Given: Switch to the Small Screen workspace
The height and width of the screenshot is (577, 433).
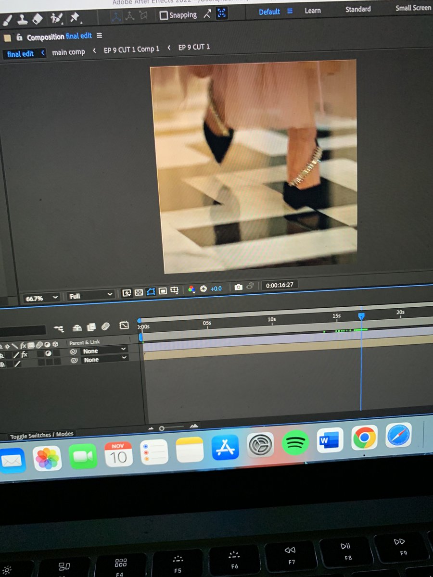Looking at the screenshot, I should [x=414, y=8].
